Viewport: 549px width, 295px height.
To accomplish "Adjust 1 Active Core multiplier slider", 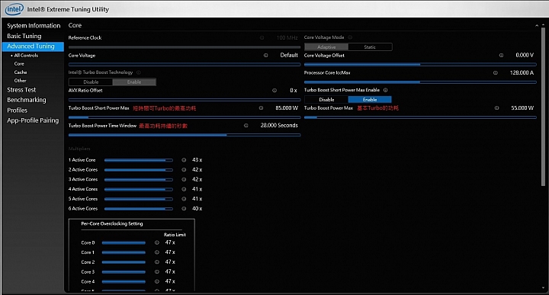I will click(x=139, y=160).
